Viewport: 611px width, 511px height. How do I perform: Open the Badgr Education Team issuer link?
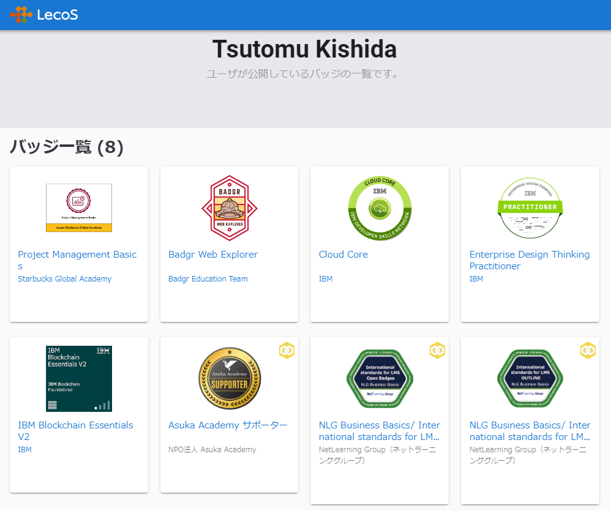[208, 279]
